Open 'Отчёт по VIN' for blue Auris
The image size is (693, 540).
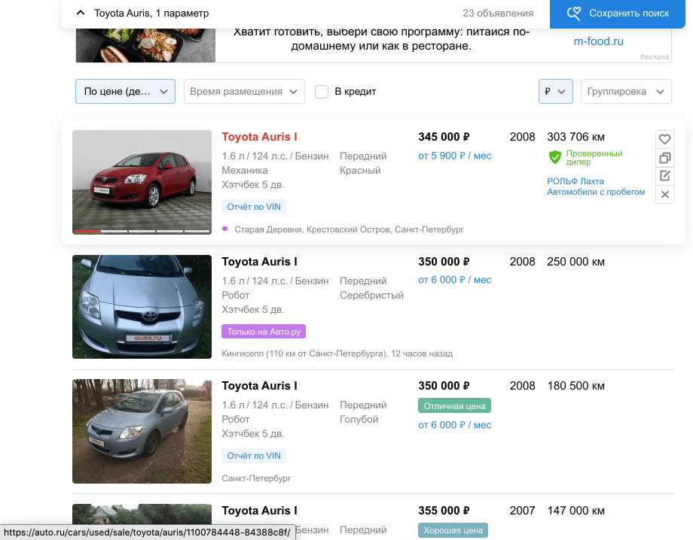[x=254, y=456]
